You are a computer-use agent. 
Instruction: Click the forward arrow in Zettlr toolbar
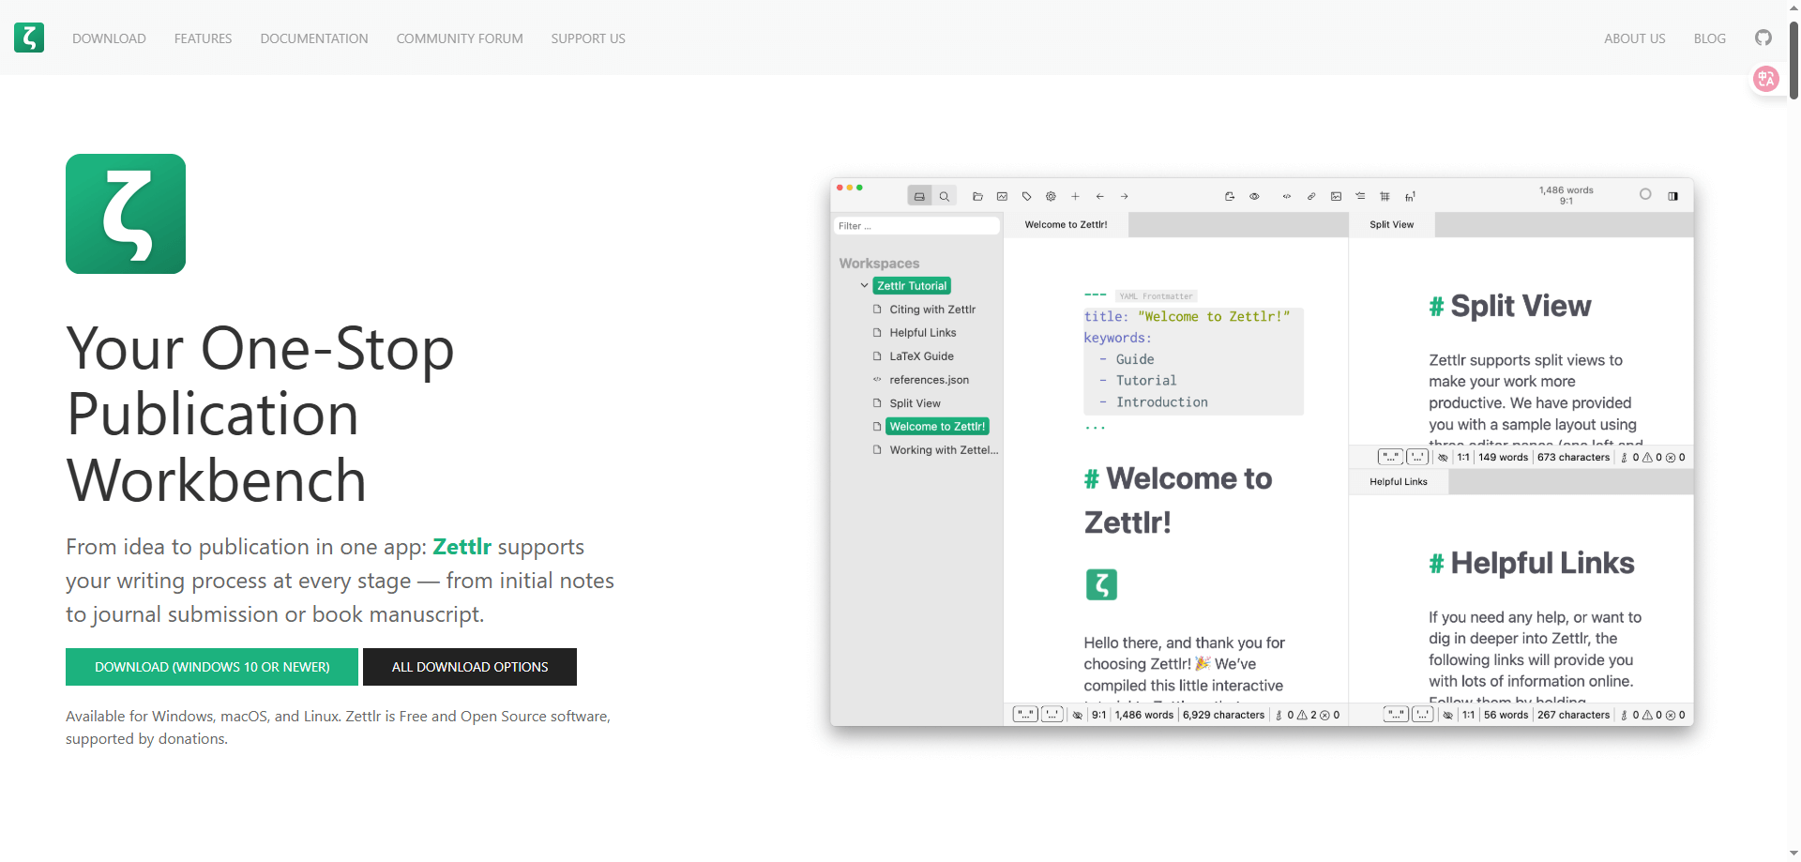1124,196
